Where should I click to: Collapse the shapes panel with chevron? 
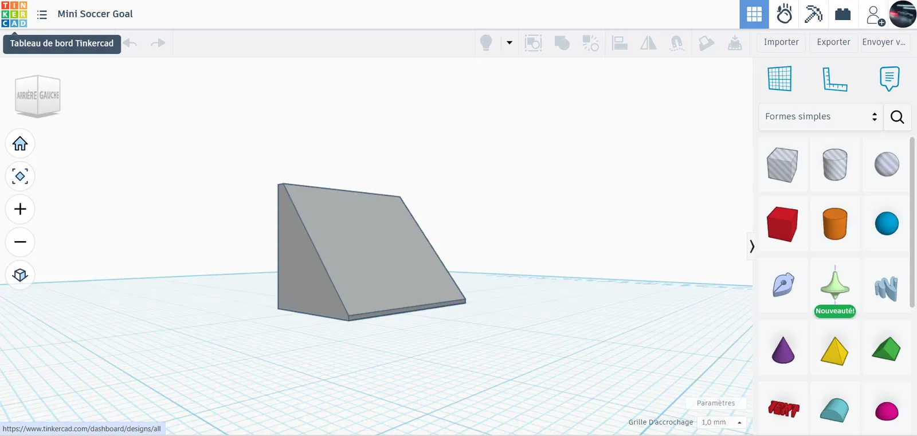point(751,246)
